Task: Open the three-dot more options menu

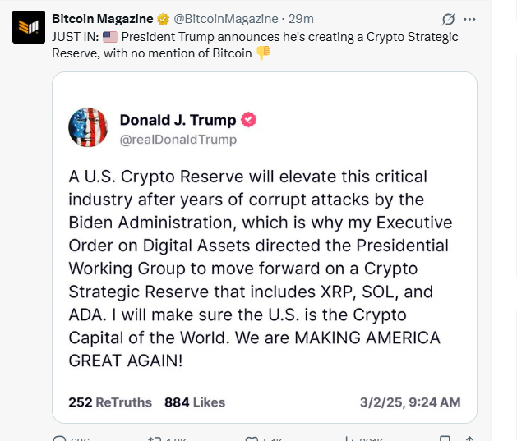Action: point(469,19)
